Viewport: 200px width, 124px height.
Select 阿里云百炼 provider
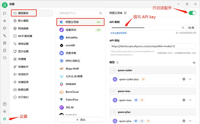81,22
